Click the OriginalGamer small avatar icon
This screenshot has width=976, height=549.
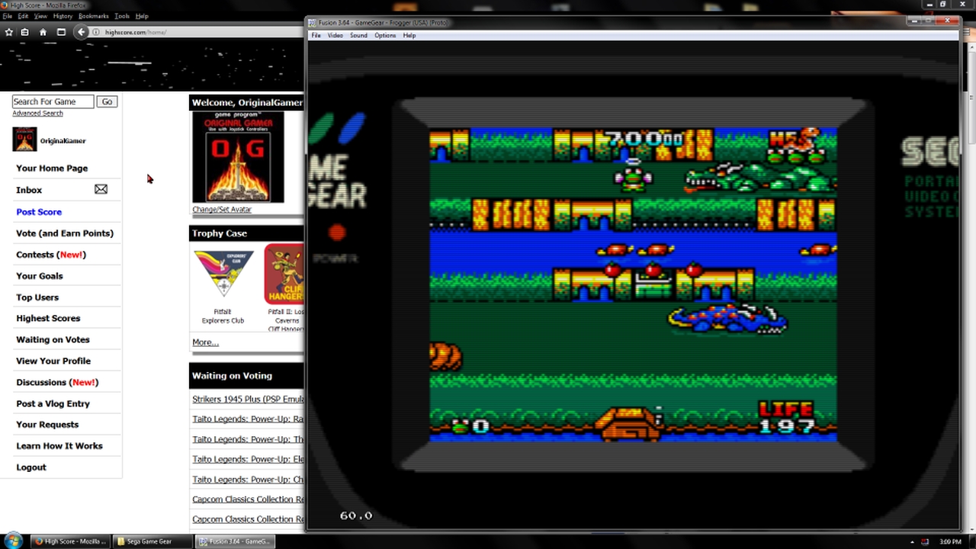(x=24, y=140)
